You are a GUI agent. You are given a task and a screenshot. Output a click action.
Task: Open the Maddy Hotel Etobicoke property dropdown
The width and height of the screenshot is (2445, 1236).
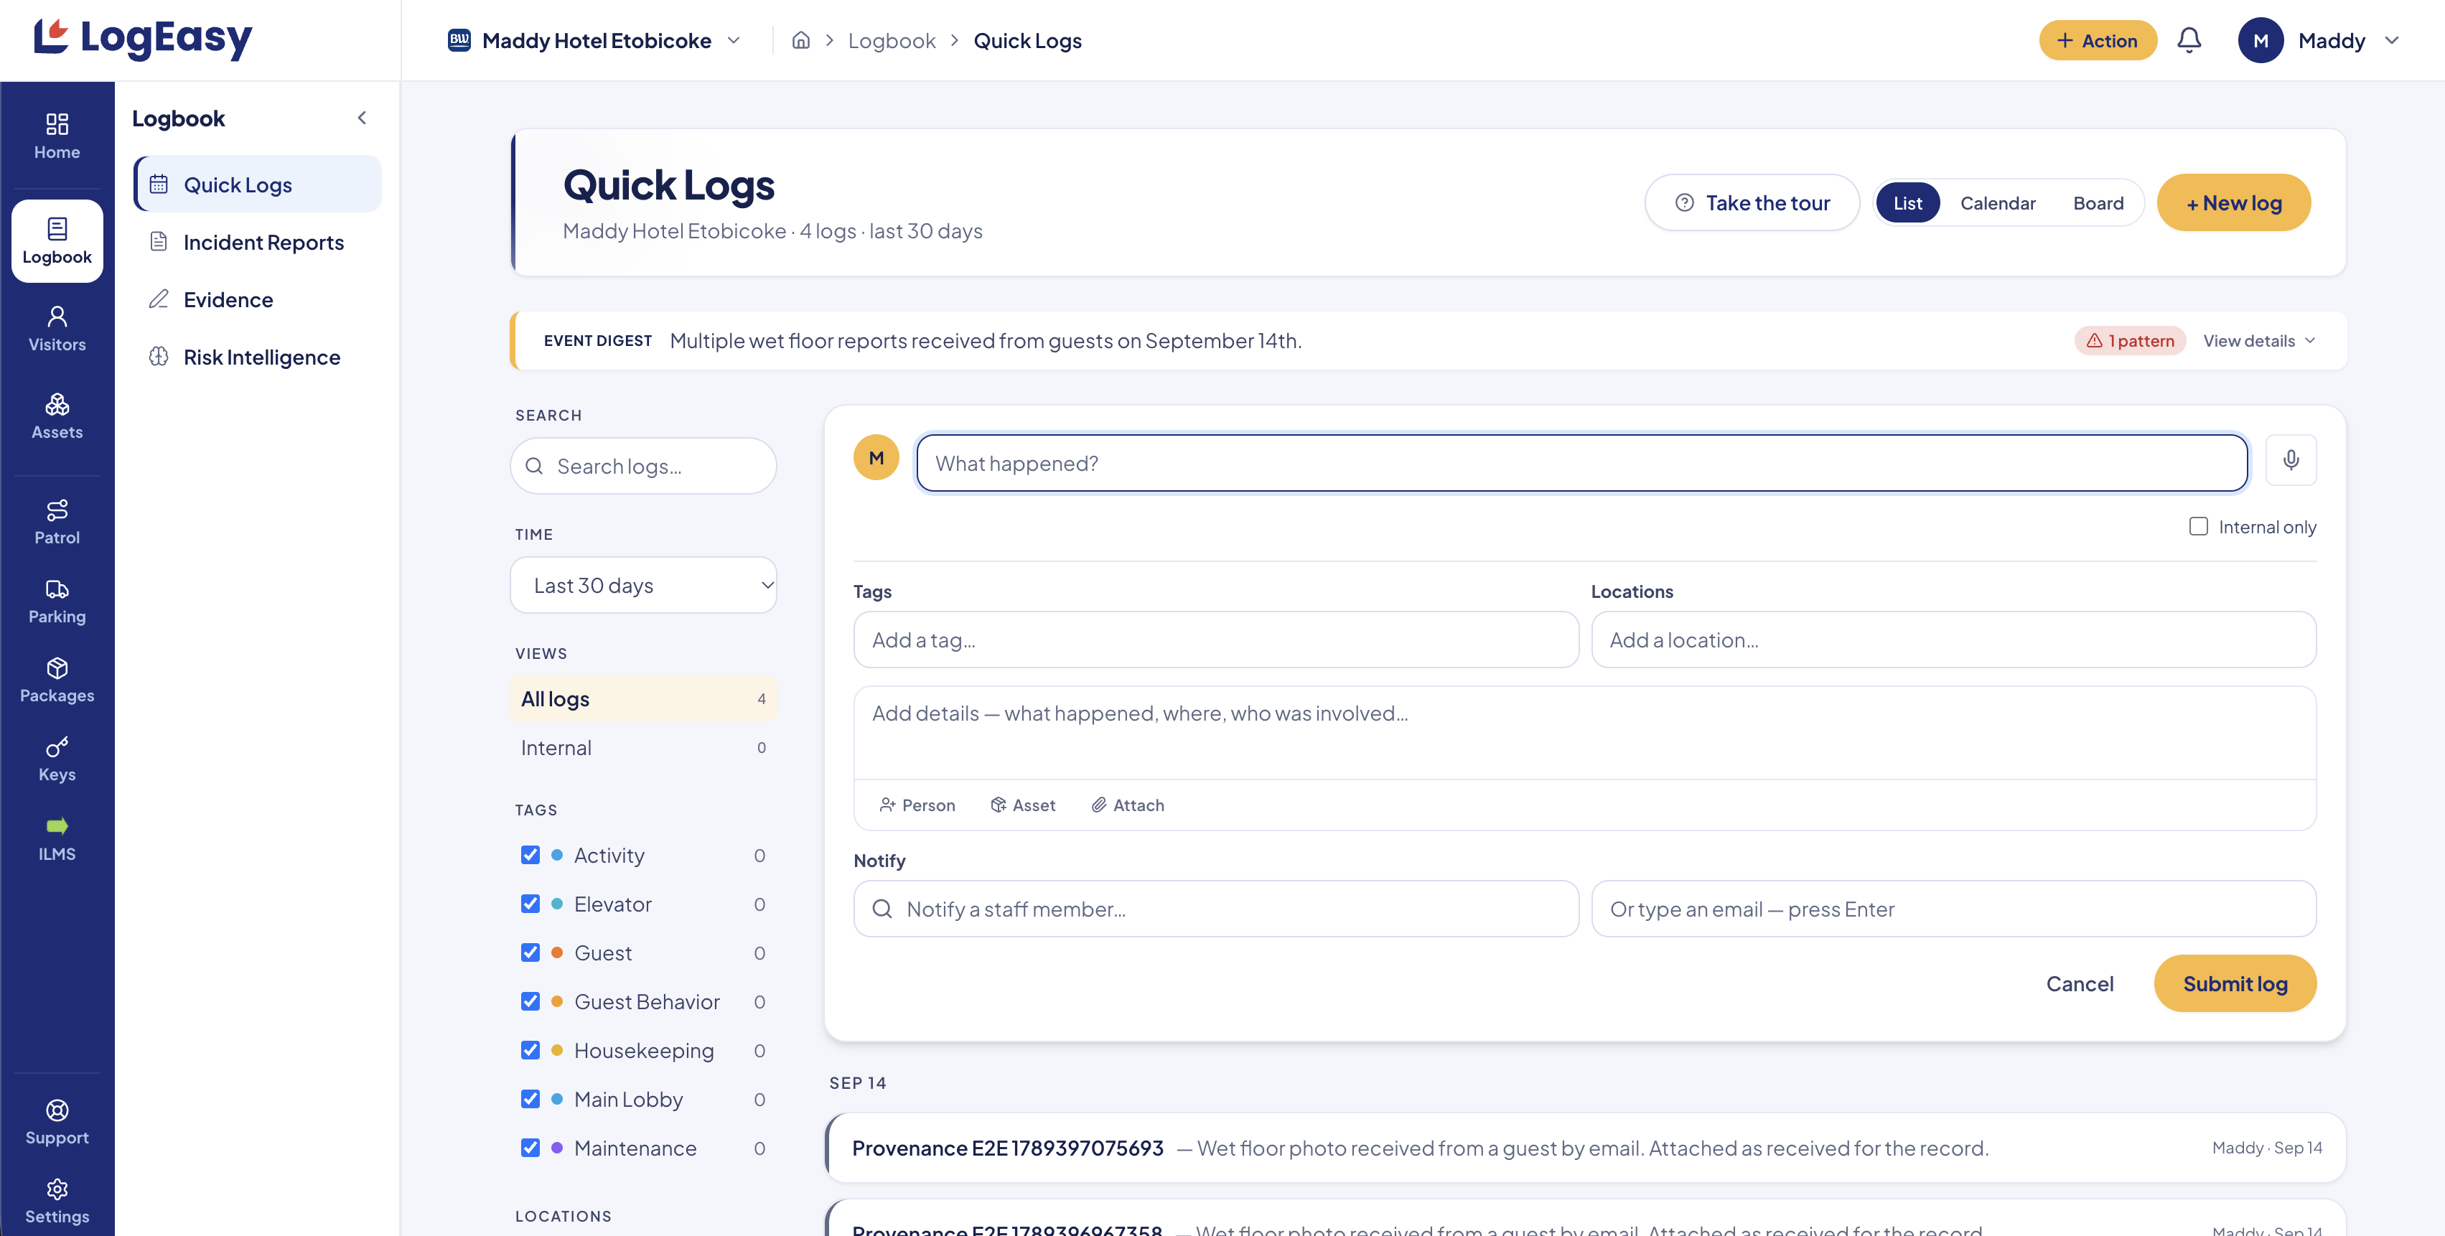[594, 40]
